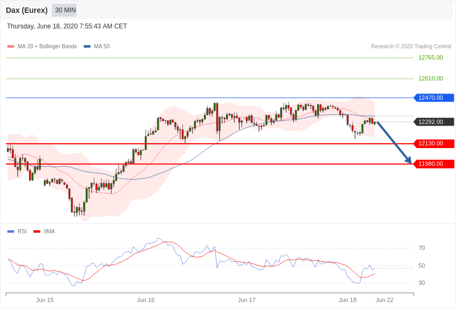Image resolution: width=456 pixels, height=309 pixels.
Task: Click the MA 20 + Bollinger Bands legend label
Action: (47, 47)
